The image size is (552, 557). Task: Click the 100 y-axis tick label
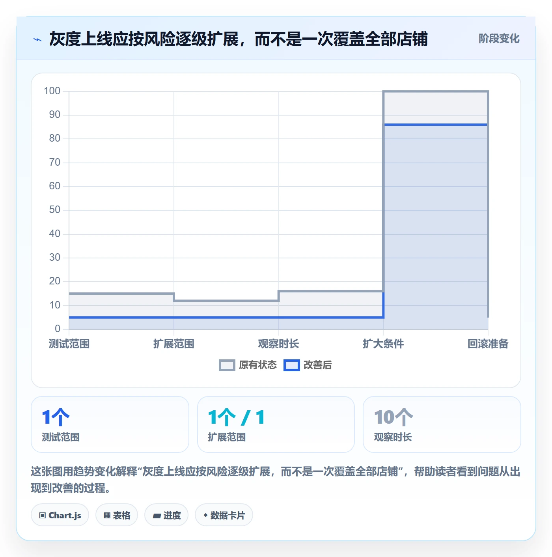click(x=52, y=91)
